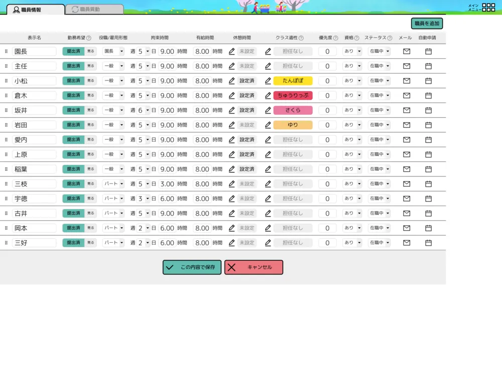This screenshot has height=377, width=502.
Task: Open role dropdown for 園長 row
Action: click(x=113, y=51)
